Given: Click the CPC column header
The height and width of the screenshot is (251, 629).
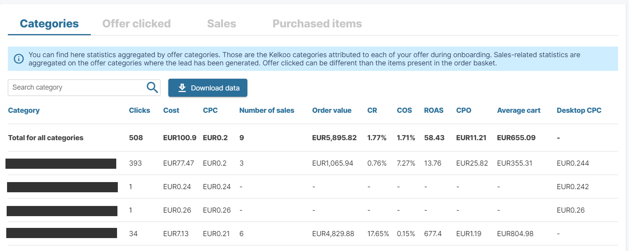Looking at the screenshot, I should (210, 110).
